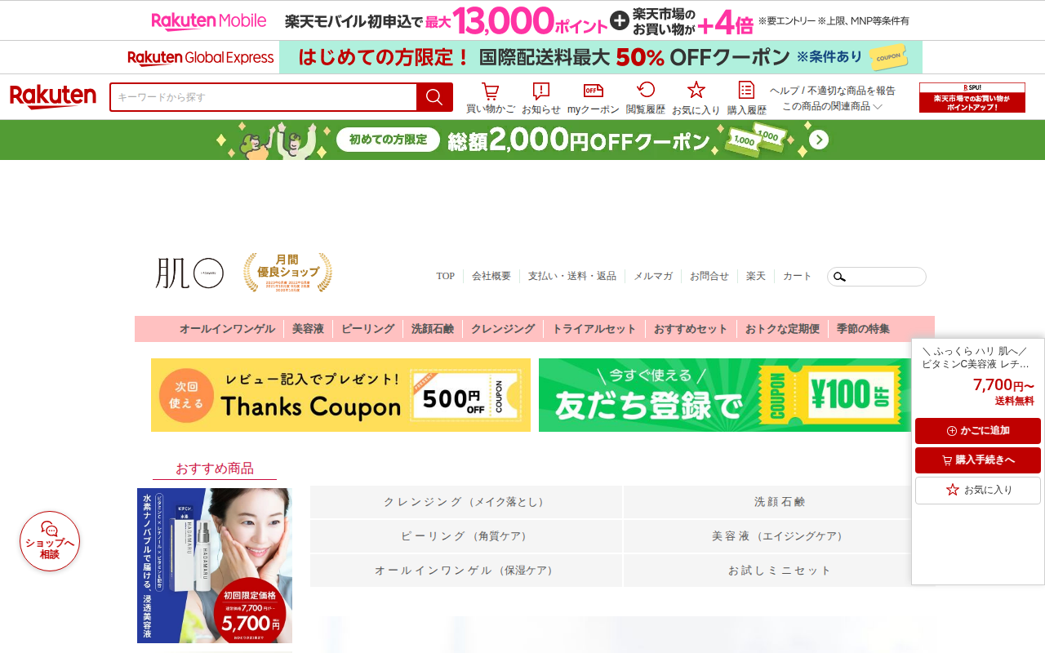
Task: Click the red search magnifier button
Action: point(434,97)
